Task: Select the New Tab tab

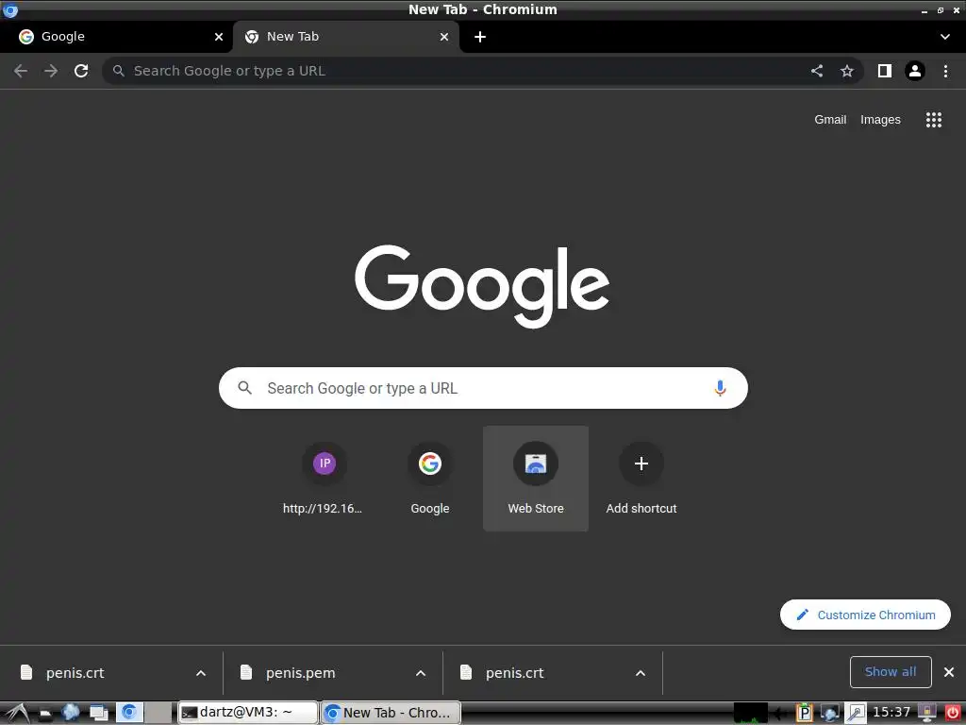Action: click(x=346, y=37)
